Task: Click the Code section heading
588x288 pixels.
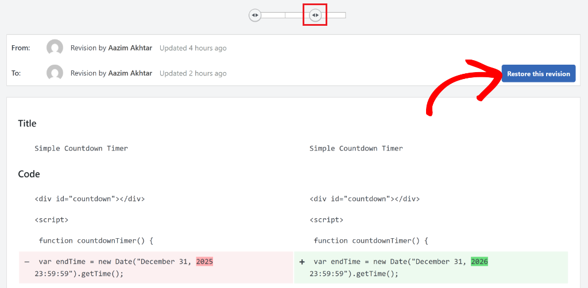Action: pyautogui.click(x=29, y=174)
